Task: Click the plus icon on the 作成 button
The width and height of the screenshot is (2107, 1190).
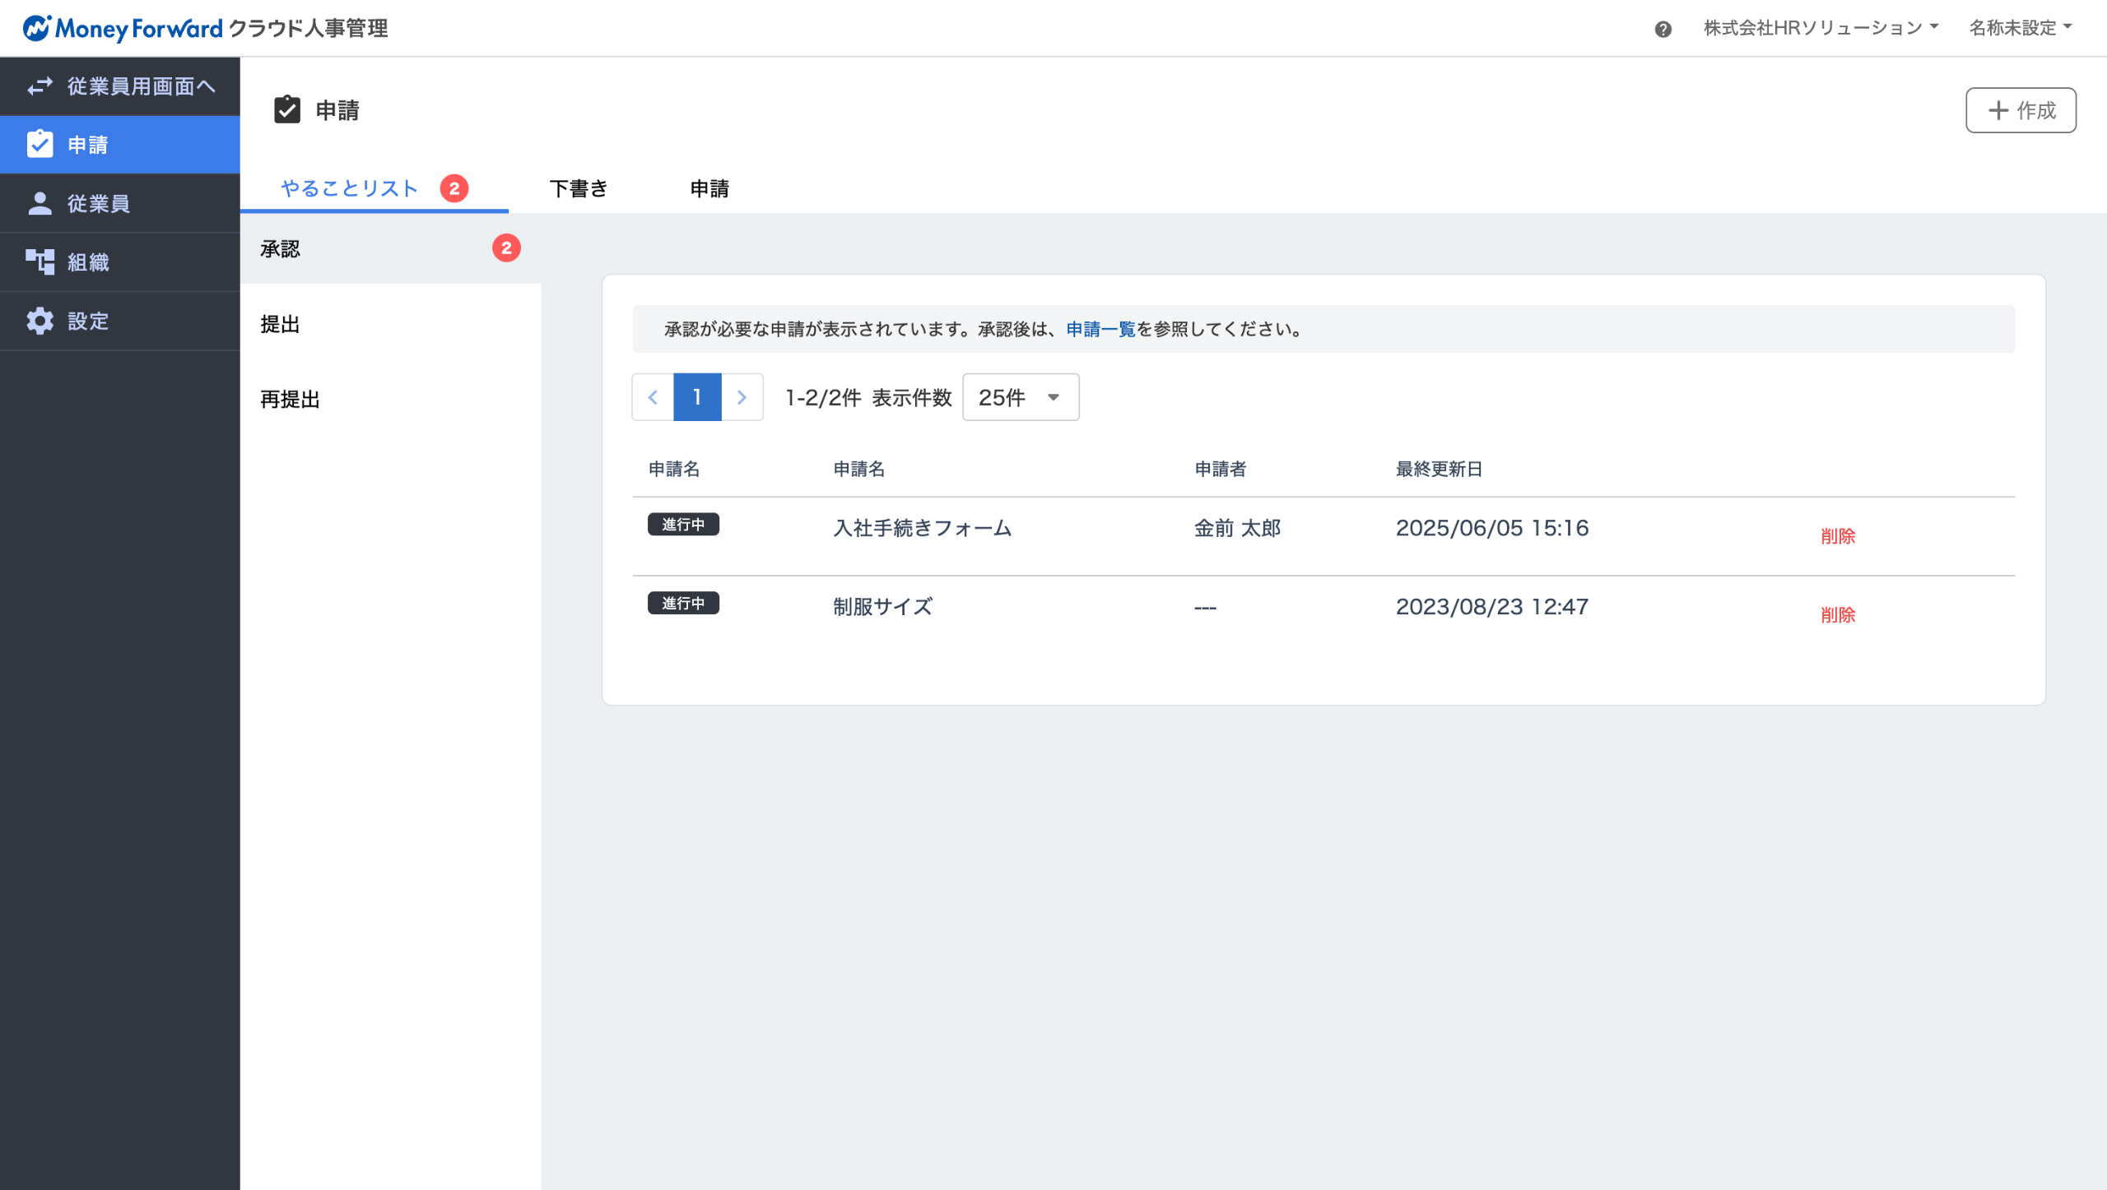Action: click(x=1998, y=110)
